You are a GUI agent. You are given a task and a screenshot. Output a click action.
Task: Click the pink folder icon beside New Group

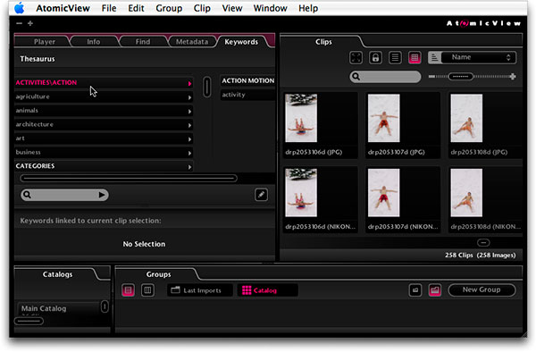(x=434, y=290)
